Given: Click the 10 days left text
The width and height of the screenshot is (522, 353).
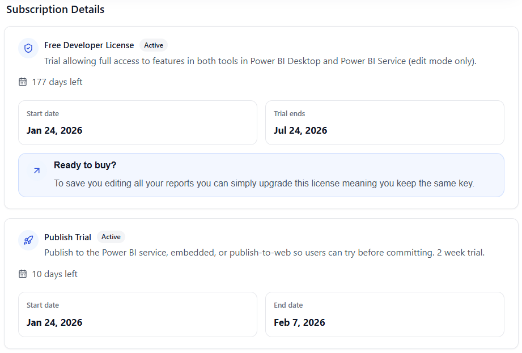Looking at the screenshot, I should coord(54,274).
